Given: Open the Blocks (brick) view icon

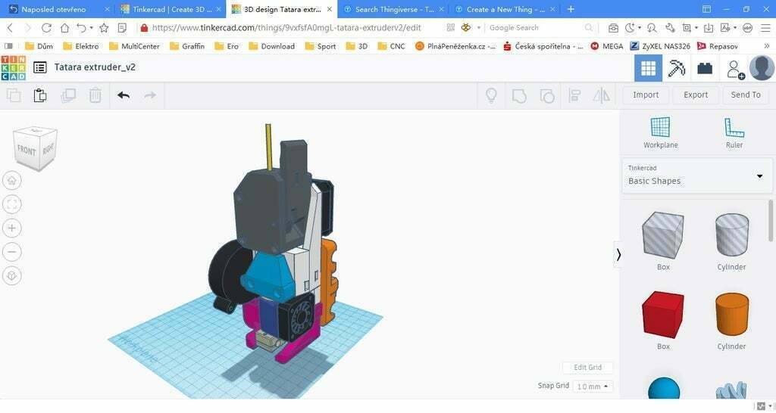Looking at the screenshot, I should coord(705,68).
